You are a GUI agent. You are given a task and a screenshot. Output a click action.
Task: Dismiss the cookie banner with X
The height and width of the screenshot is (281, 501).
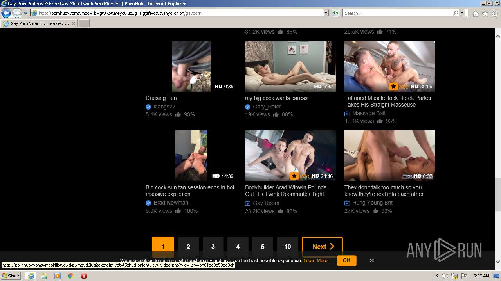(x=371, y=260)
